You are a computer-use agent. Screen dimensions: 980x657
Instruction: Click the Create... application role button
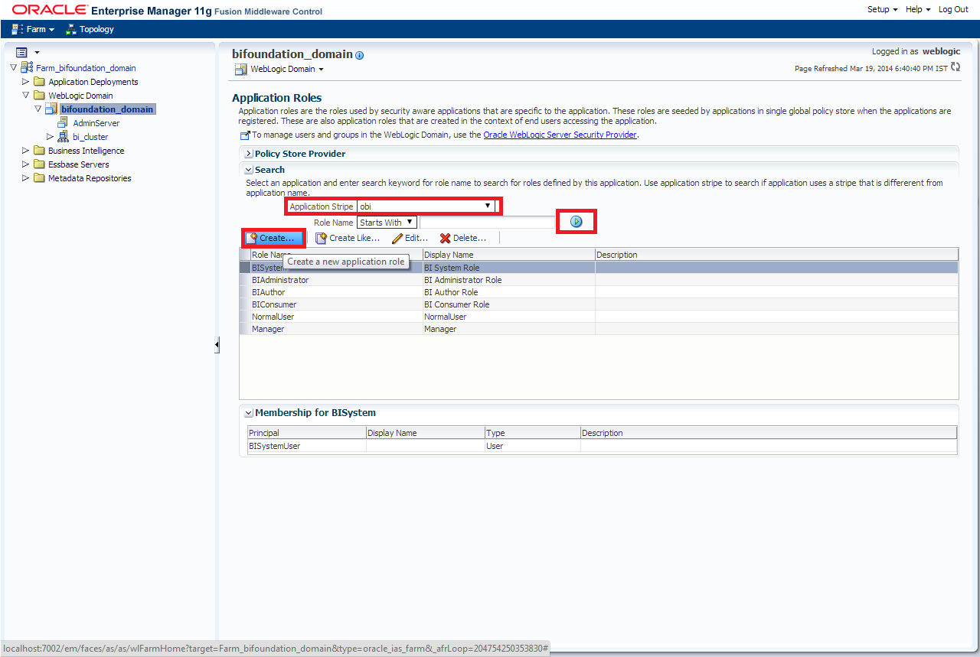(274, 238)
